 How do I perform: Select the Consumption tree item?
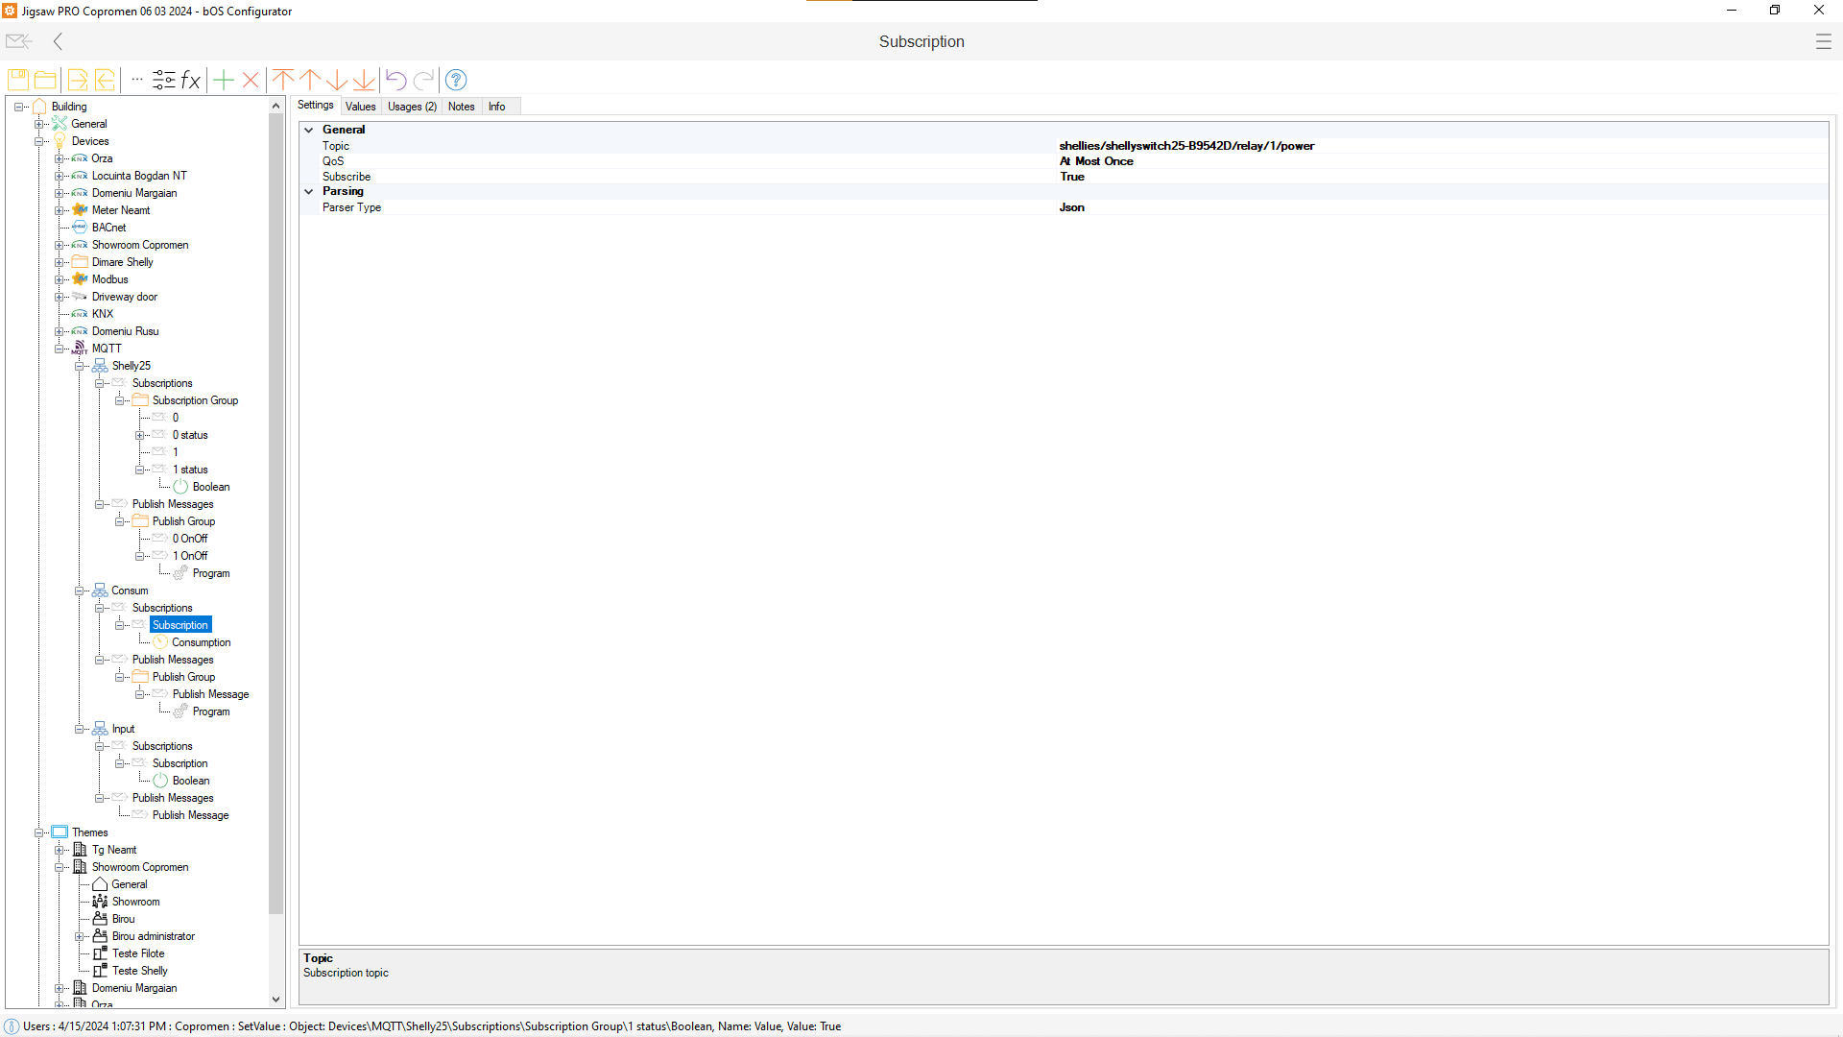point(201,642)
